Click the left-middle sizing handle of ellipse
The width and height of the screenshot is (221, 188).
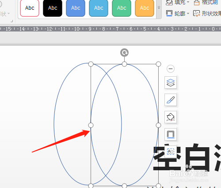pyautogui.click(x=91, y=125)
